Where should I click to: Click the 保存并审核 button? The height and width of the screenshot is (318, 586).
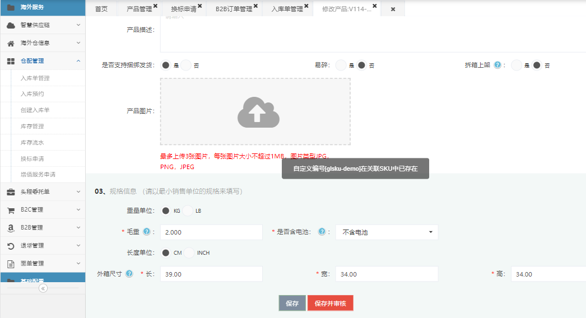[x=331, y=303]
